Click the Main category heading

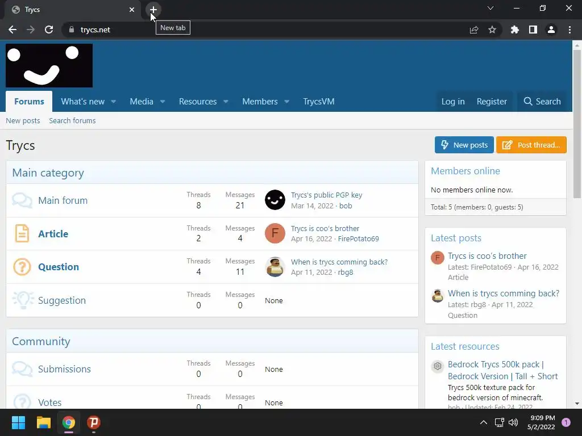coord(48,173)
